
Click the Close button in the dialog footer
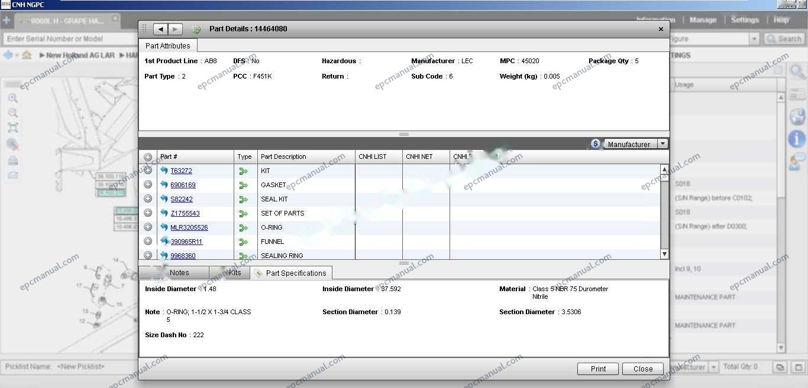click(643, 369)
